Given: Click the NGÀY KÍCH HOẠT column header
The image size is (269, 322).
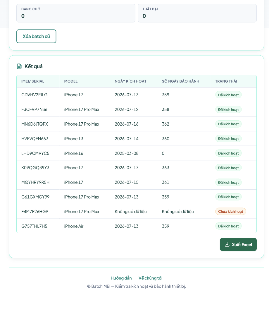Looking at the screenshot, I should tap(130, 81).
